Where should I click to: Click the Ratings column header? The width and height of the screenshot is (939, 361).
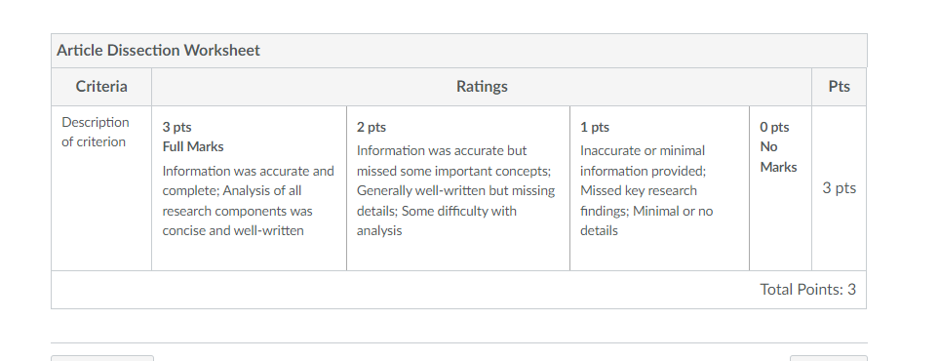point(482,87)
